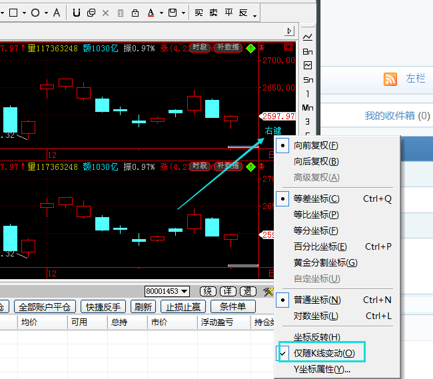Select the rectangle drawing tool
The image size is (433, 379).
pyautogui.click(x=13, y=13)
